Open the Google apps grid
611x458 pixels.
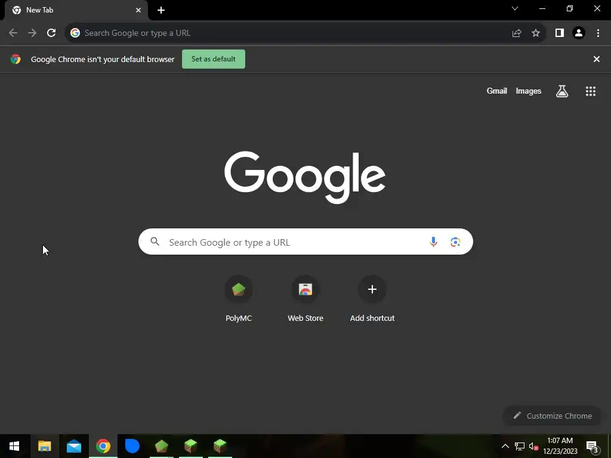[591, 91]
